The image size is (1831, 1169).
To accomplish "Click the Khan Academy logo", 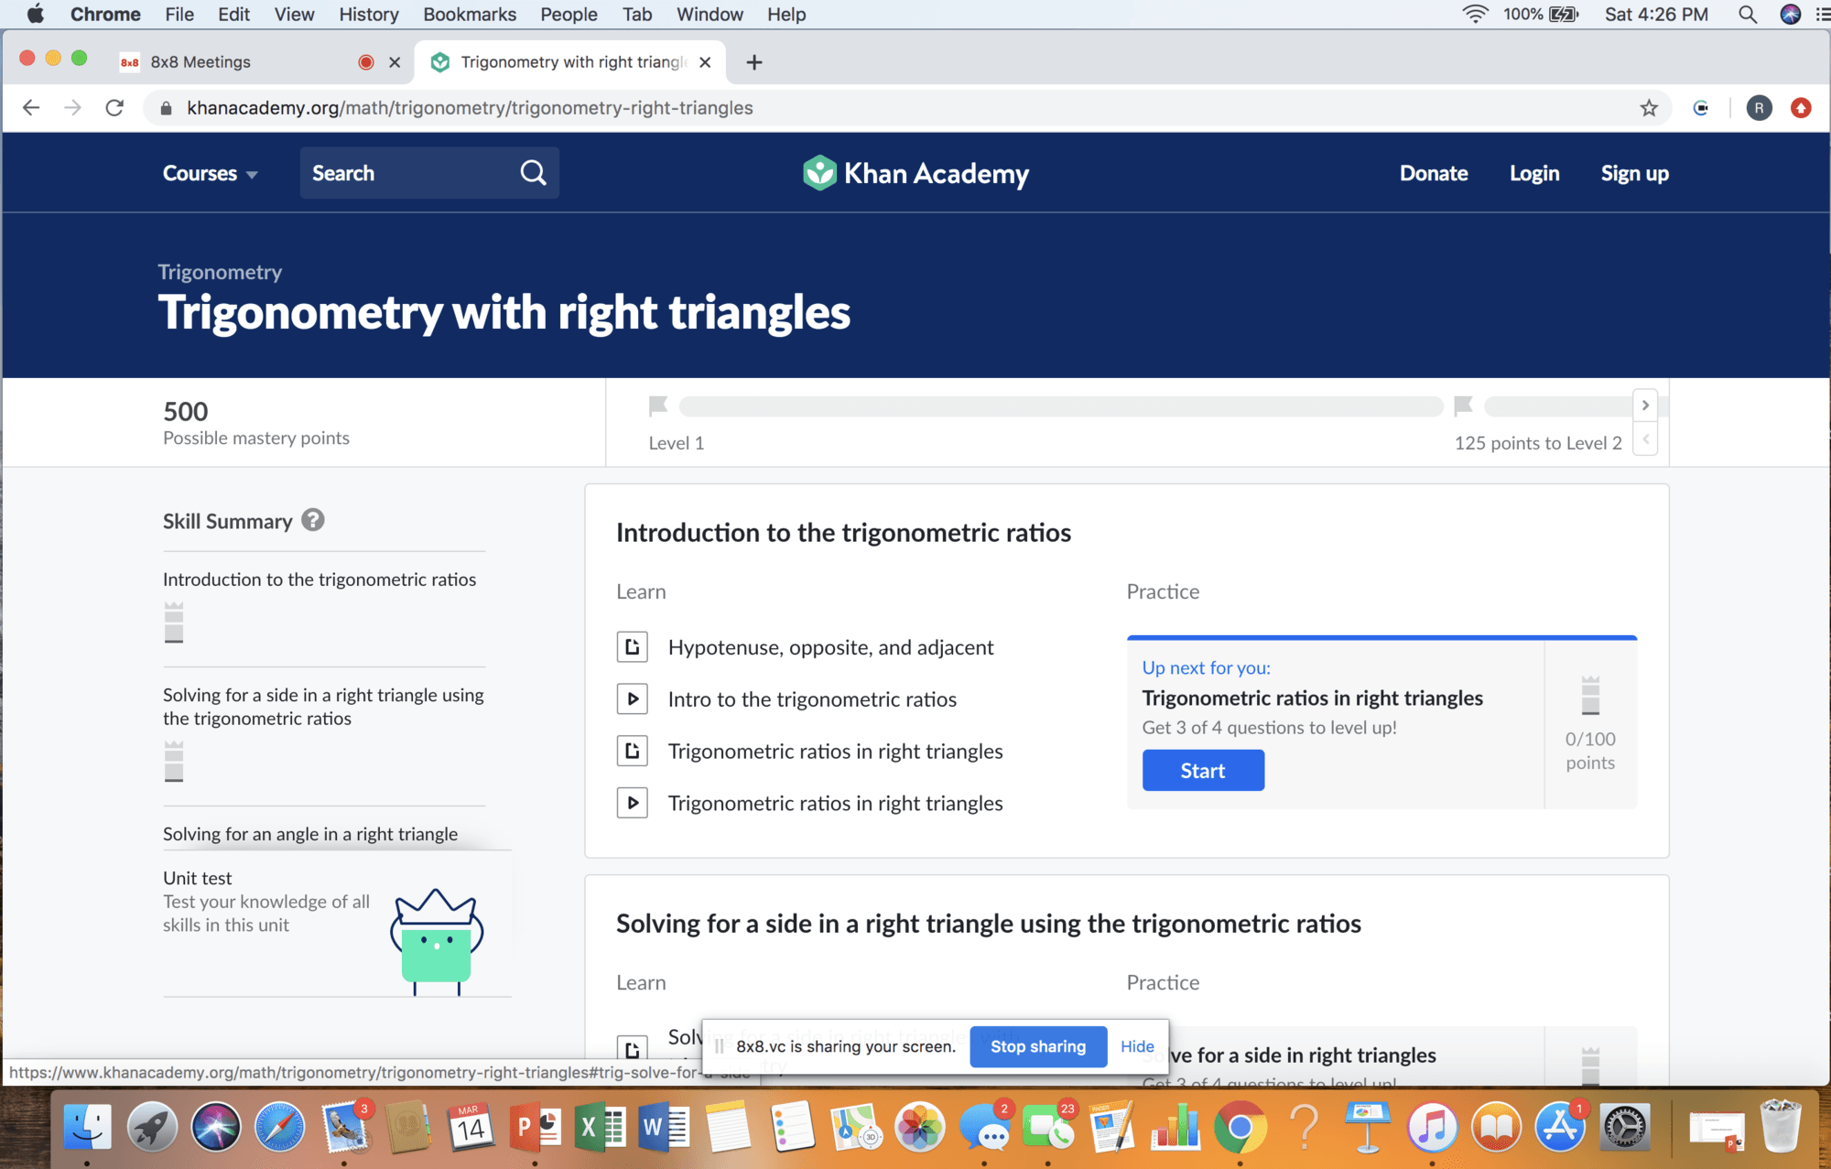I will pos(915,173).
